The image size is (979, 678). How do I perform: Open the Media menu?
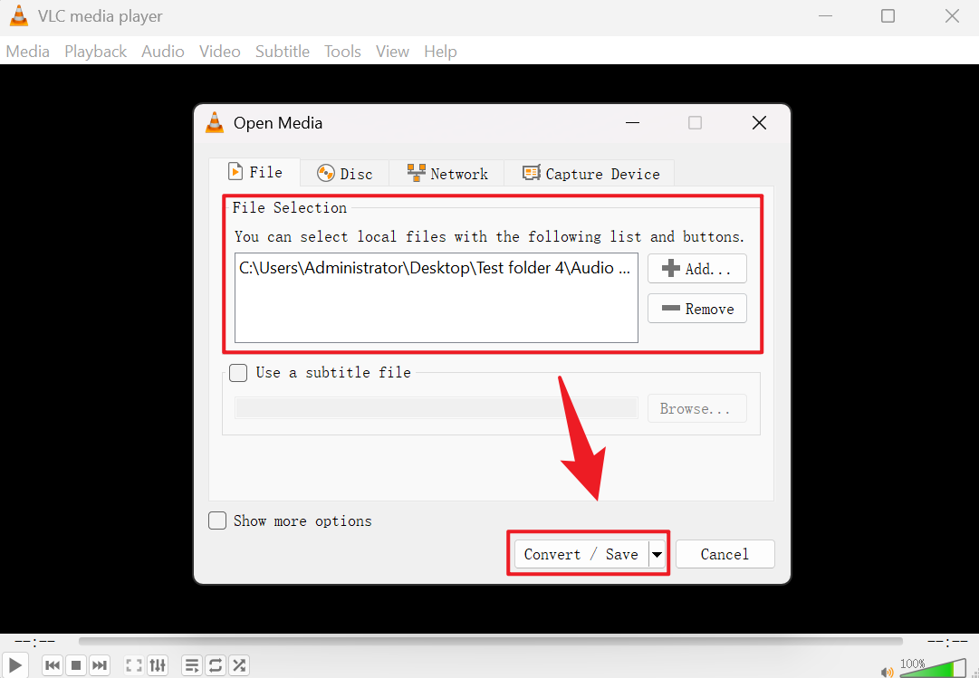pos(27,52)
